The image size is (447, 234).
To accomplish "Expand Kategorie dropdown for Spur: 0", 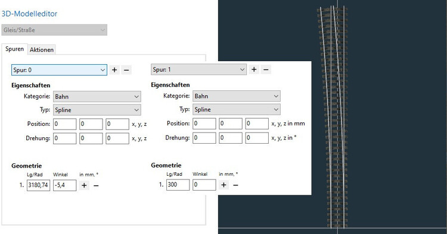I will click(x=97, y=97).
